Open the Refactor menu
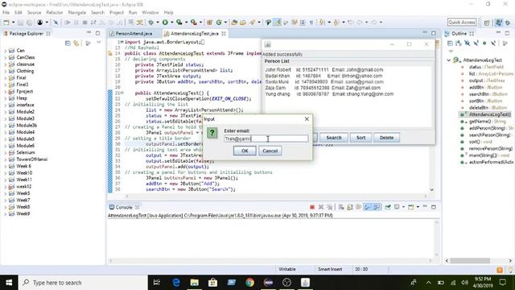Viewport: 515px width, 290px height. [55, 13]
